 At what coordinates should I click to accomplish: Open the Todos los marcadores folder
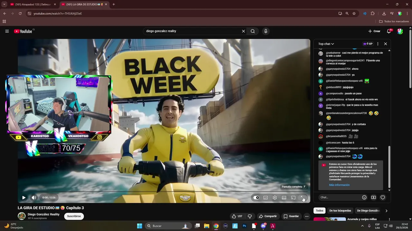click(394, 21)
